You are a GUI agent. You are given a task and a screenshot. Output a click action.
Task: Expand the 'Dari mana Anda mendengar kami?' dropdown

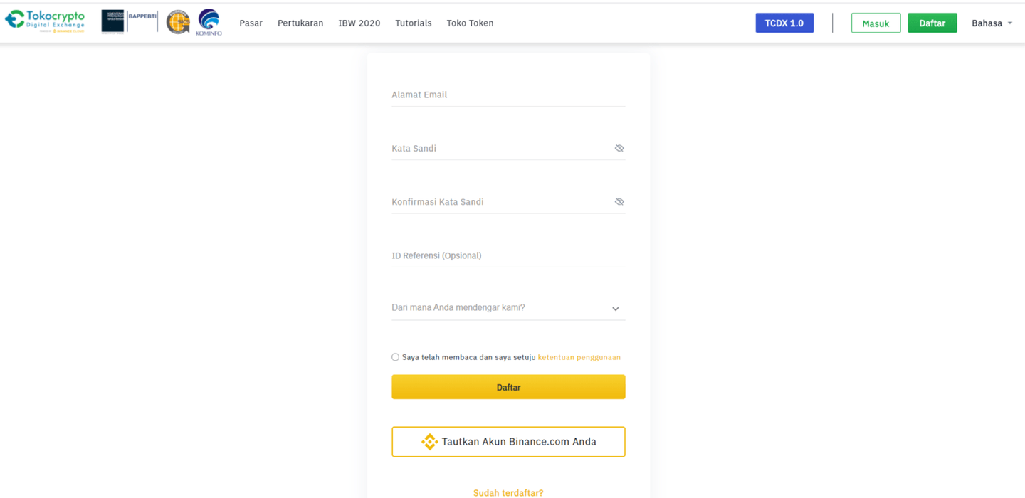[615, 308]
